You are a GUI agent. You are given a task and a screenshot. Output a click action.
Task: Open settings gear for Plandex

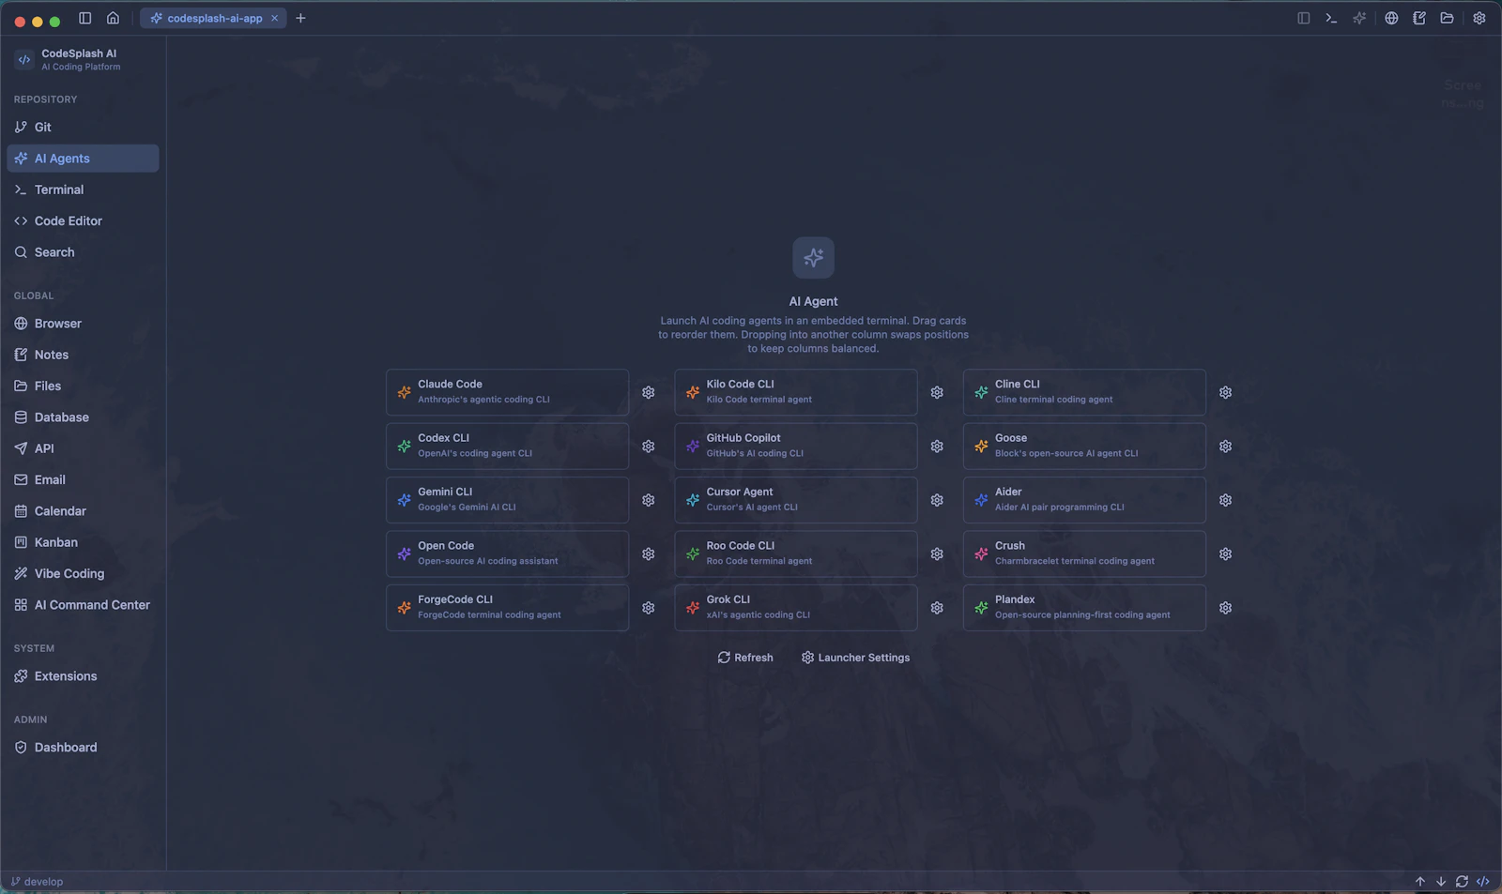coord(1226,608)
